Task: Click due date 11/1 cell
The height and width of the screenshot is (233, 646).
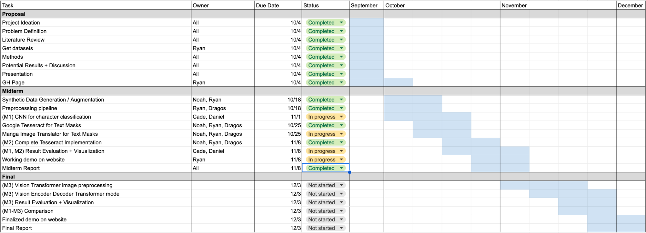Action: coord(278,116)
